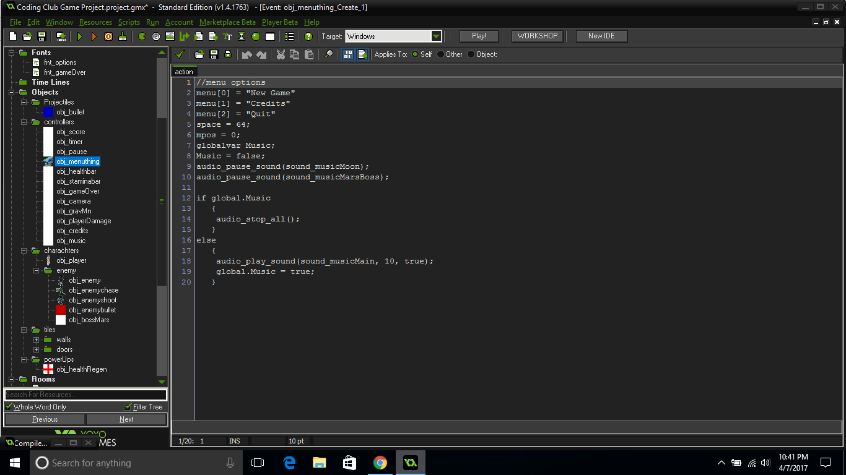Image resolution: width=846 pixels, height=475 pixels.
Task: Open obj_player in the characters folder
Action: click(x=71, y=260)
